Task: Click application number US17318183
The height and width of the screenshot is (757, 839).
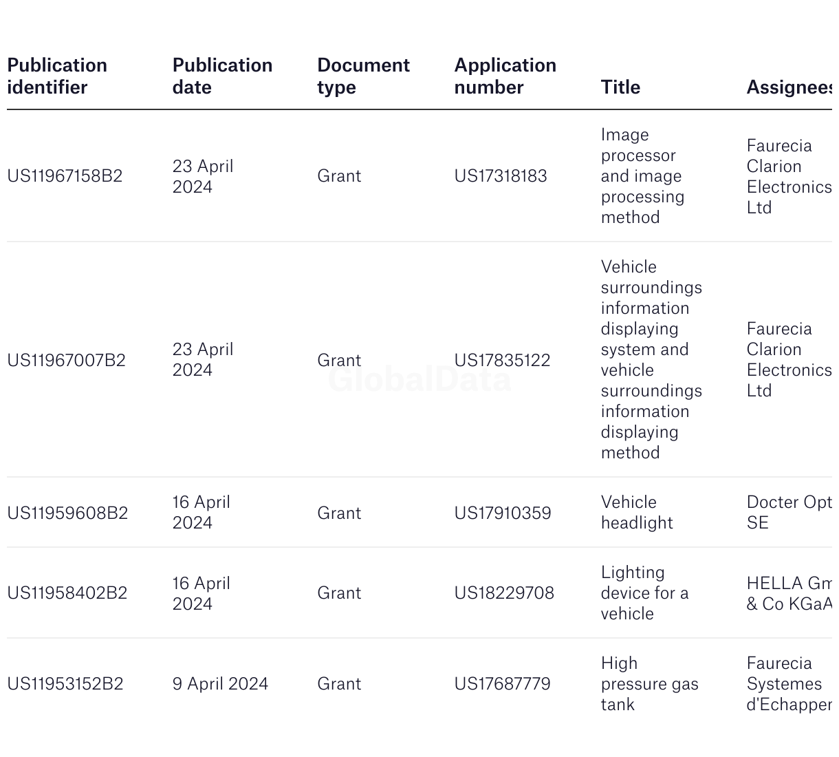Action: click(501, 176)
